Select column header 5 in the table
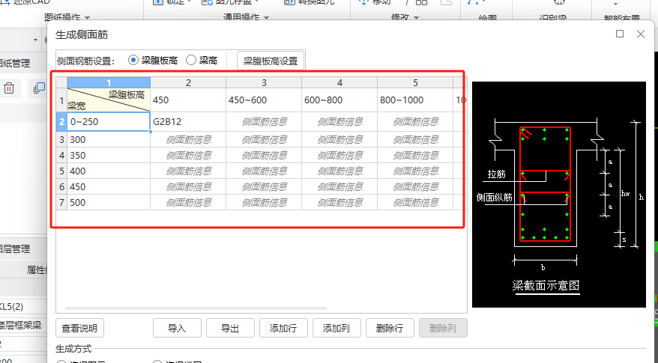This screenshot has height=363, width=658. click(415, 82)
